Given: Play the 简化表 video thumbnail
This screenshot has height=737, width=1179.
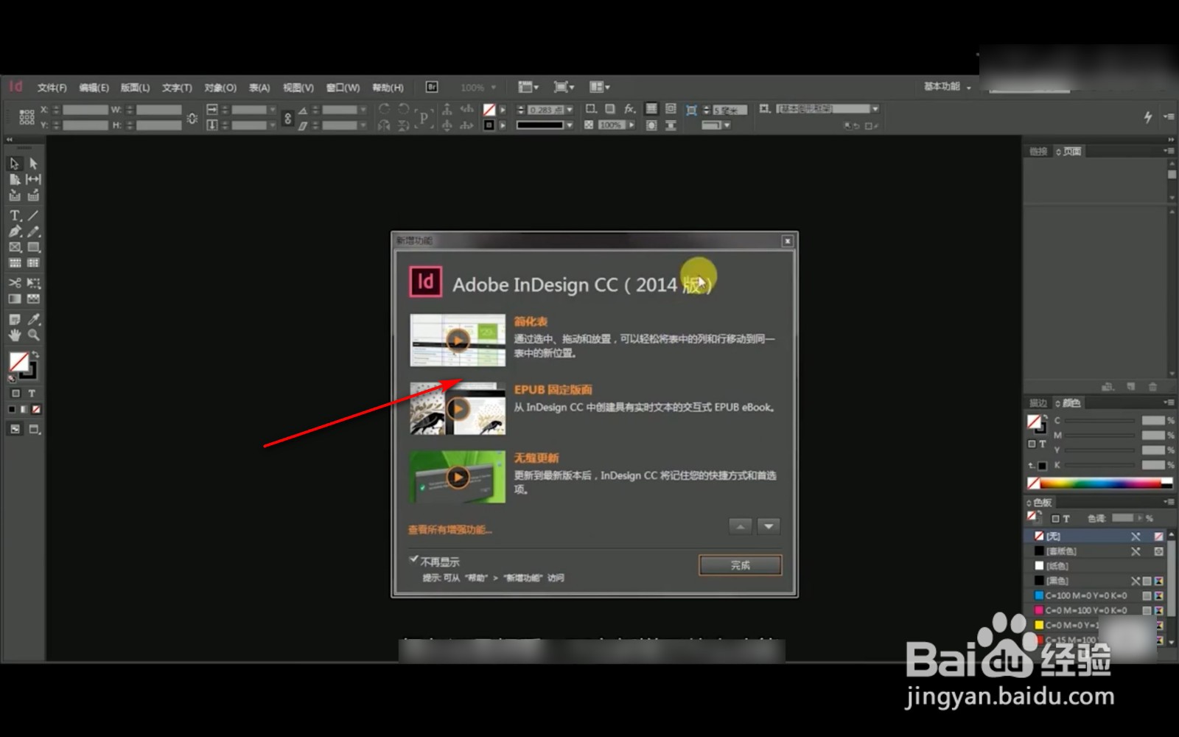Looking at the screenshot, I should (458, 340).
